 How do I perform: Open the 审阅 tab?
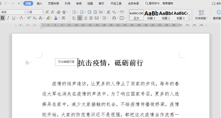coord(79,4)
